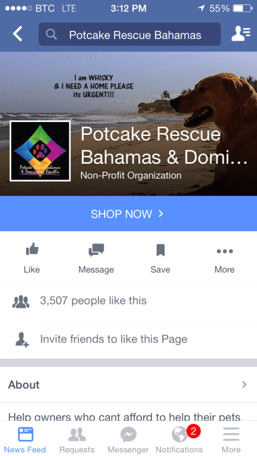257x456 pixels.
Task: Tap the back arrow in the header
Action: click(17, 34)
